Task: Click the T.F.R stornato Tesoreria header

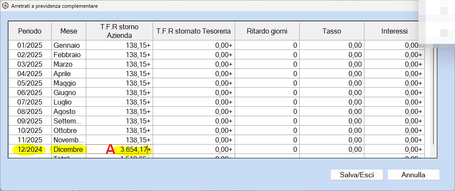Action: 194,31
